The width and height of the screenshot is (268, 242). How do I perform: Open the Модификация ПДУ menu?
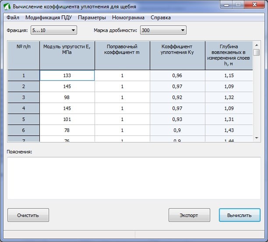point(49,18)
